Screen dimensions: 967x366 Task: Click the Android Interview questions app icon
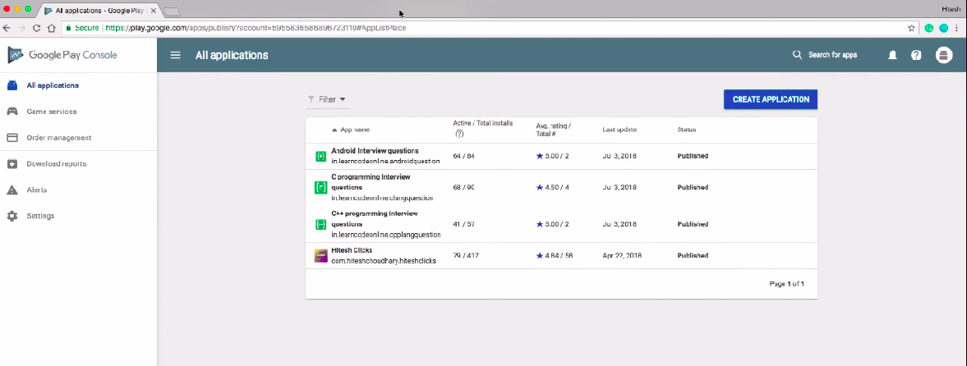(x=320, y=156)
